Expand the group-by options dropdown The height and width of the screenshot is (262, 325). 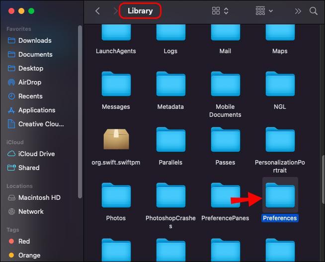[x=264, y=11]
